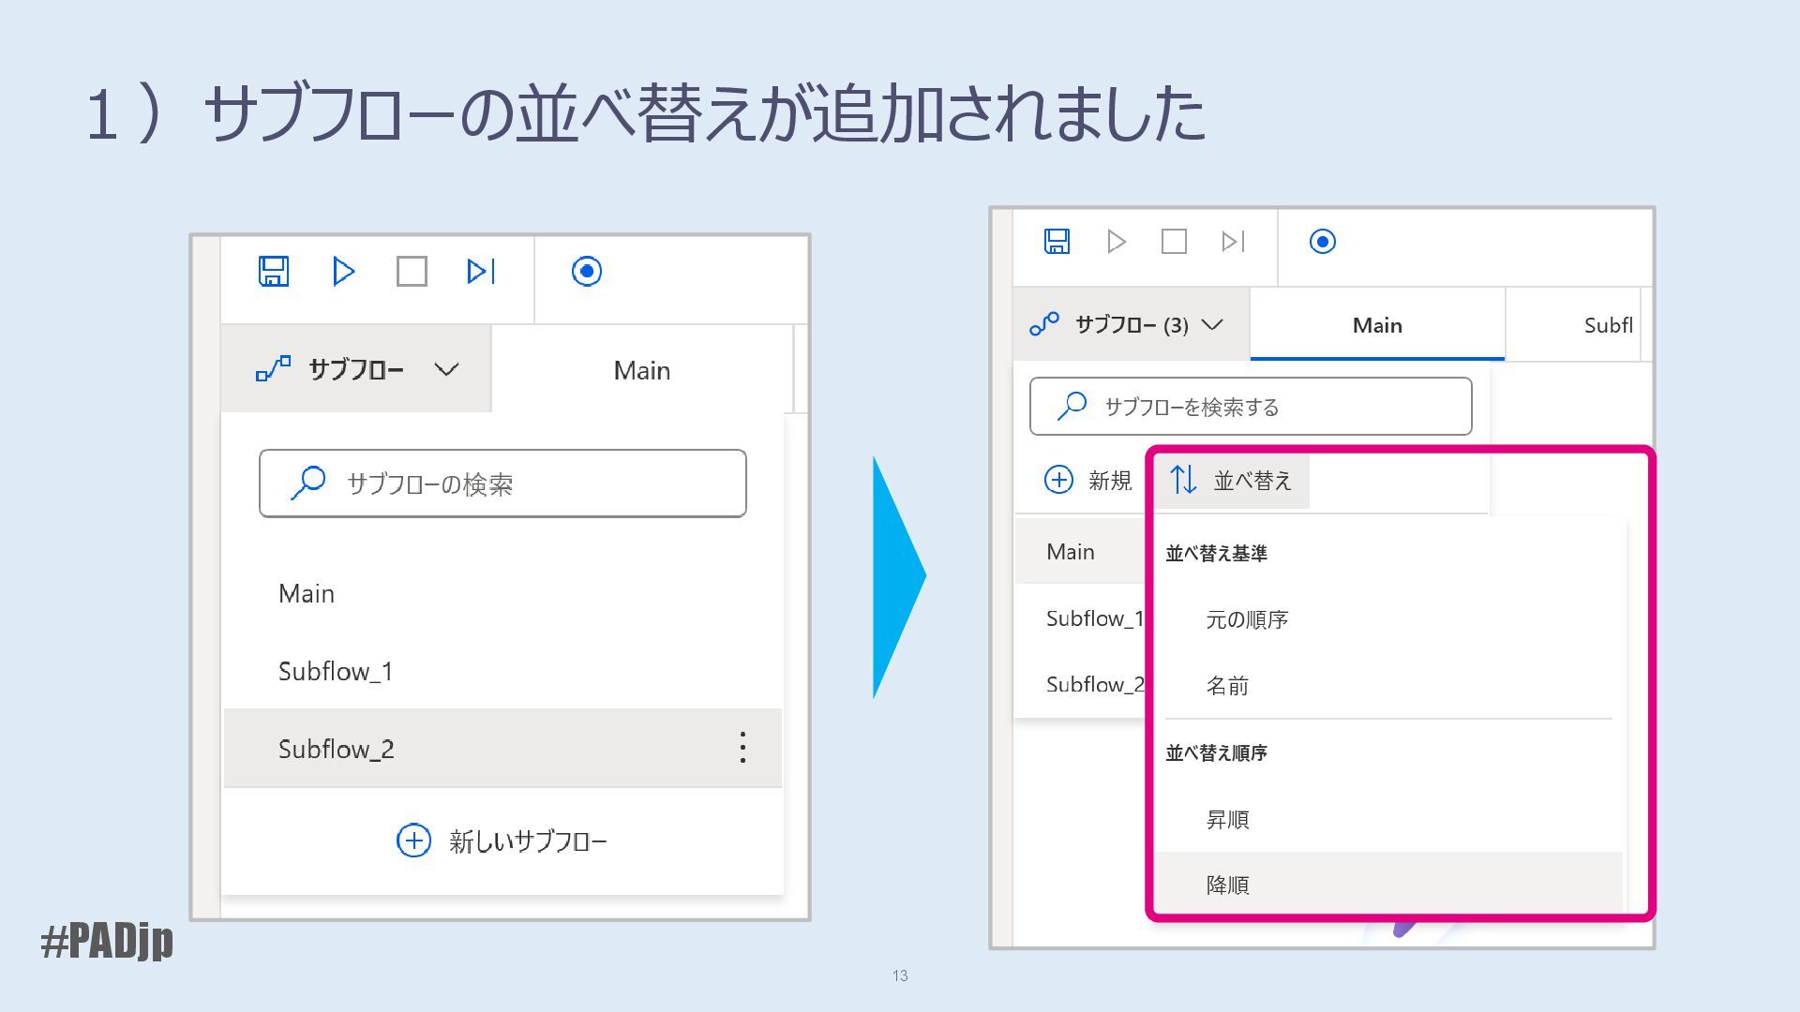Select Subflow_1 in the left list
The image size is (1800, 1012).
coord(336,671)
